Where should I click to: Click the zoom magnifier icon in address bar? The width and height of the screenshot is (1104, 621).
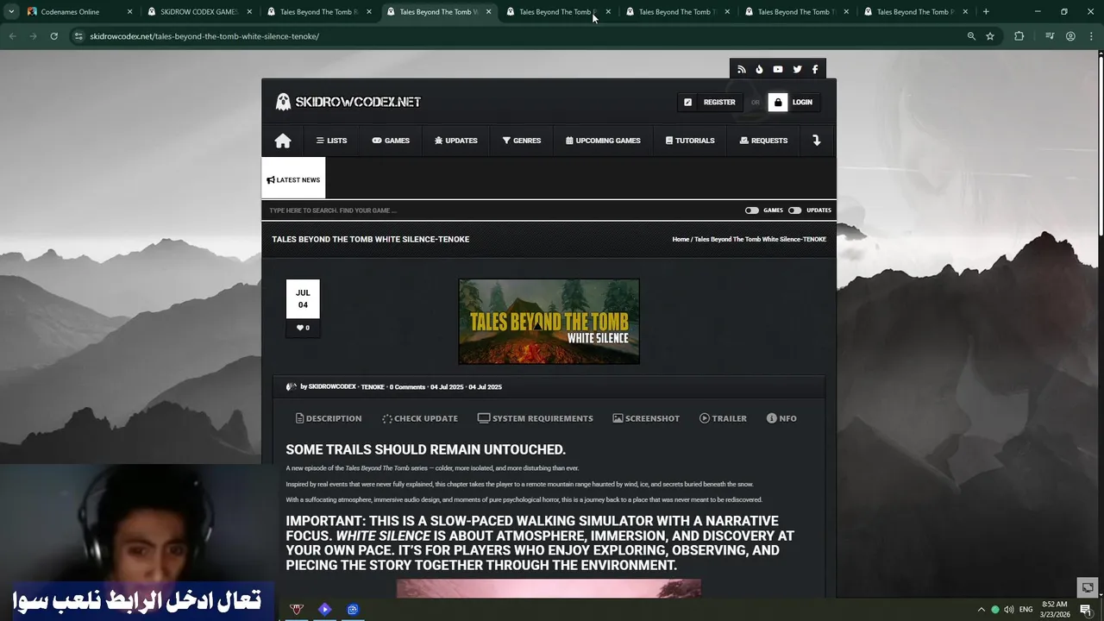971,36
